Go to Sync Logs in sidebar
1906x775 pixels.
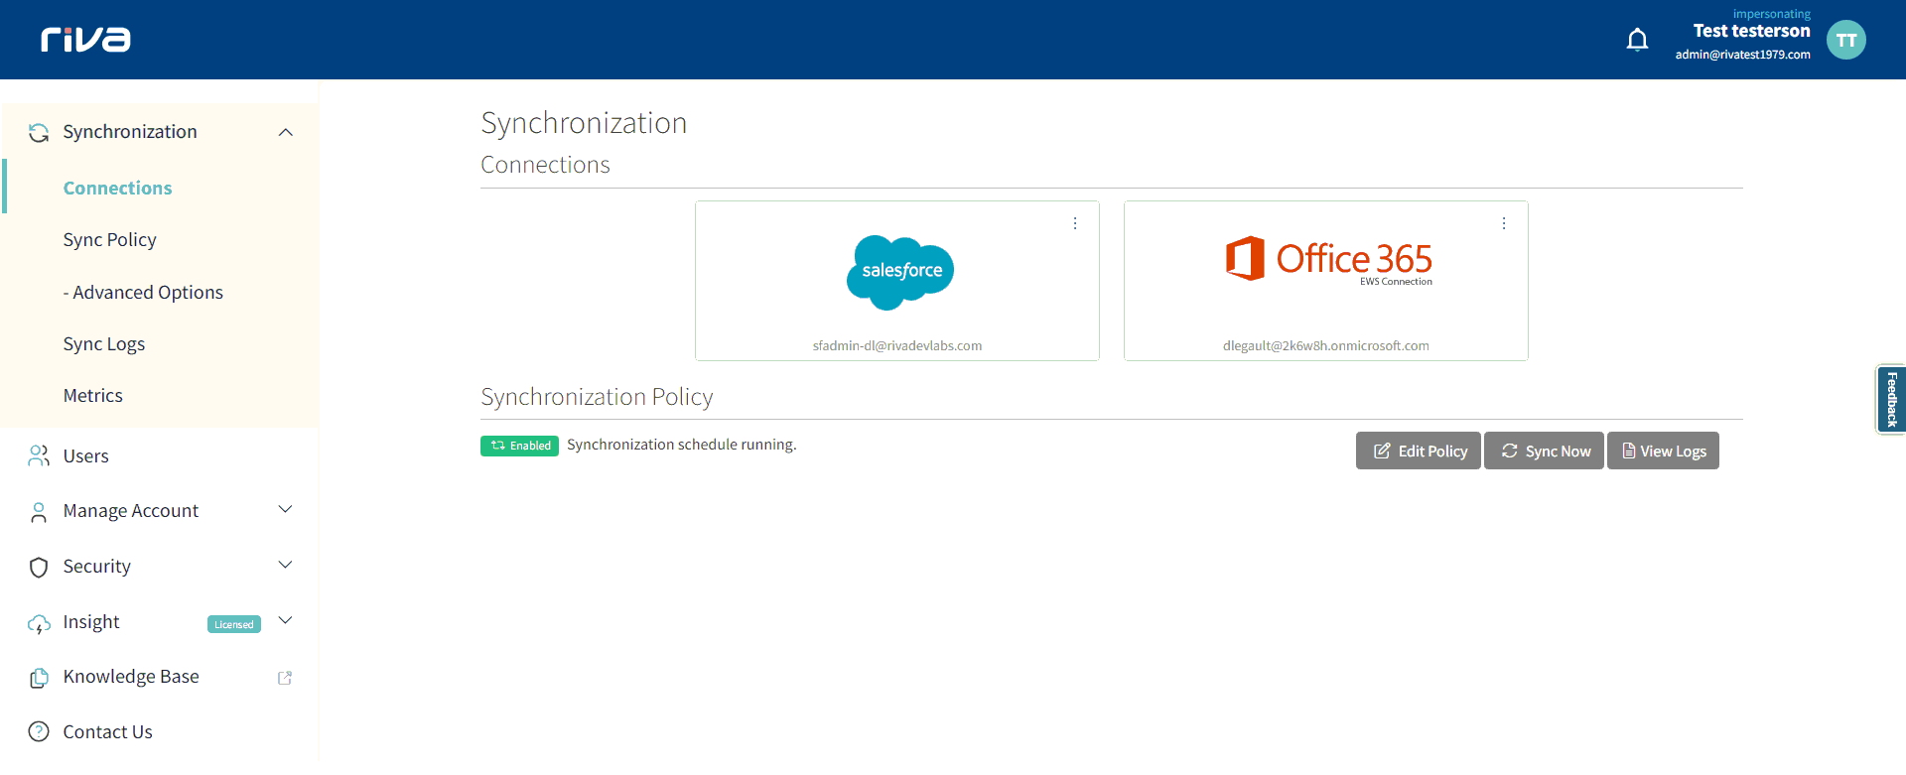pyautogui.click(x=104, y=344)
